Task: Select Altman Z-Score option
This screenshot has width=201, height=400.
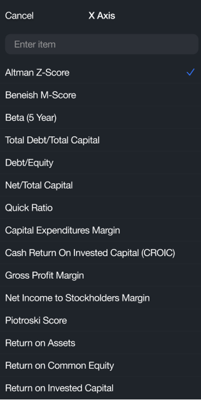Action: [x=100, y=73]
